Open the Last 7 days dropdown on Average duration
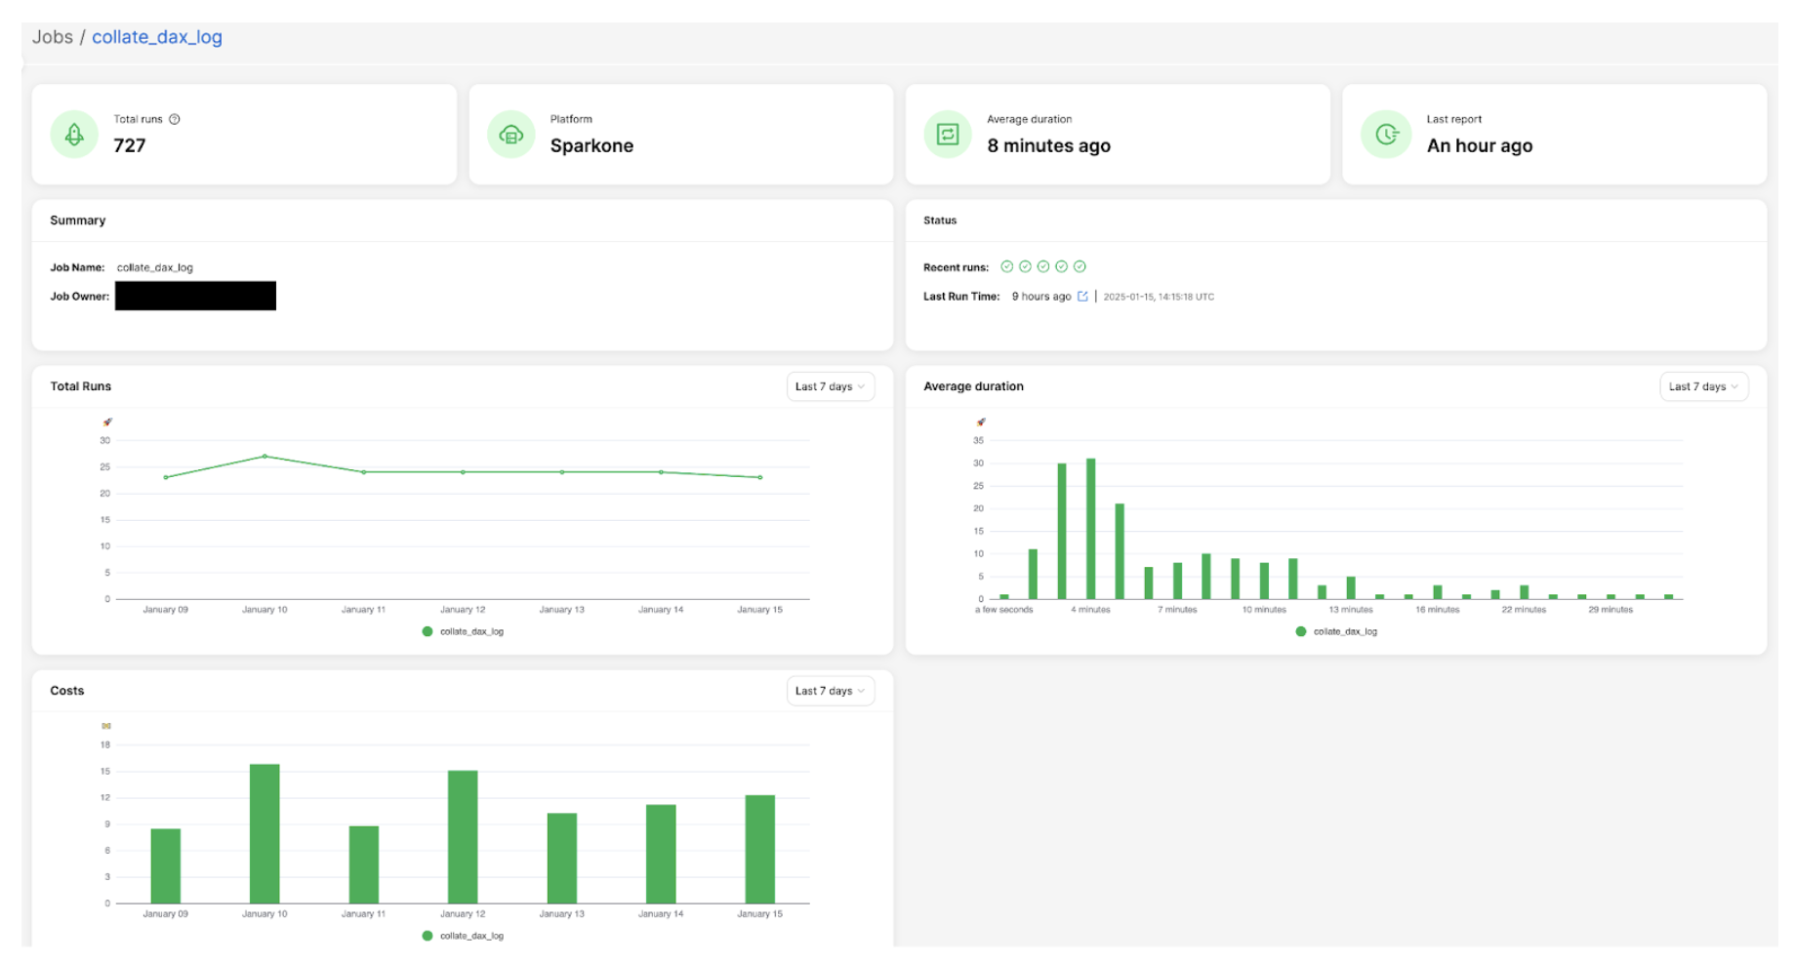 click(1703, 386)
